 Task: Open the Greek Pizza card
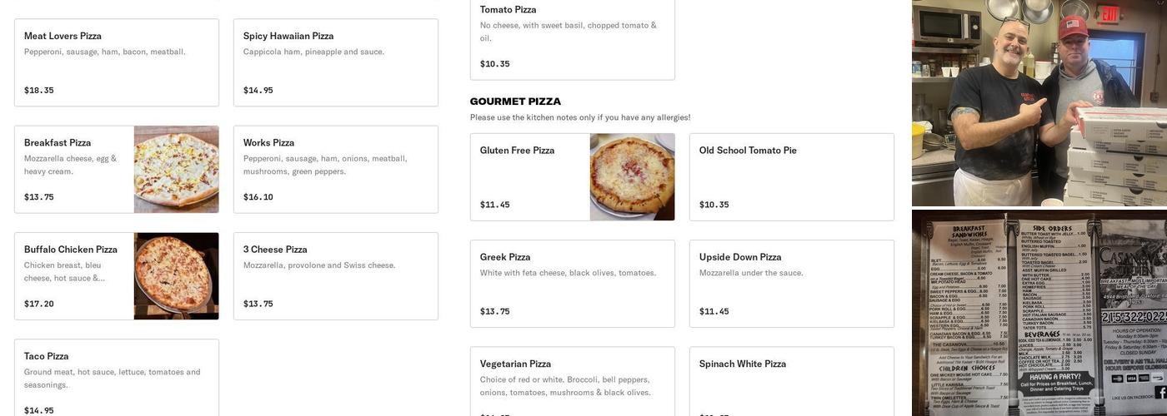(572, 284)
